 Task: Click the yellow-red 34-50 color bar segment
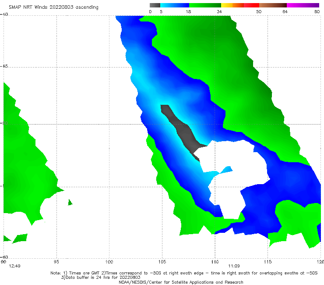tap(240, 5)
